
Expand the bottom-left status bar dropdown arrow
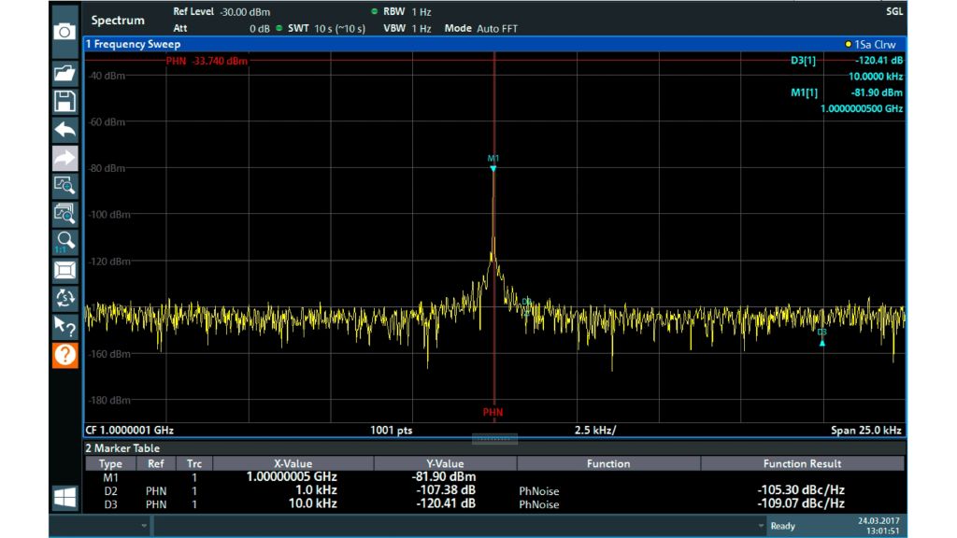click(144, 527)
